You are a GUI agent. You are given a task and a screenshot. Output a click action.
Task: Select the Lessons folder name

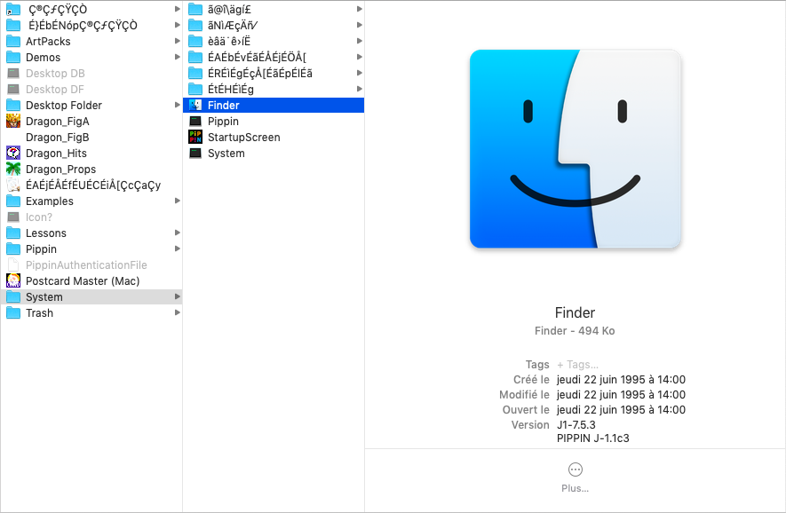pos(46,233)
